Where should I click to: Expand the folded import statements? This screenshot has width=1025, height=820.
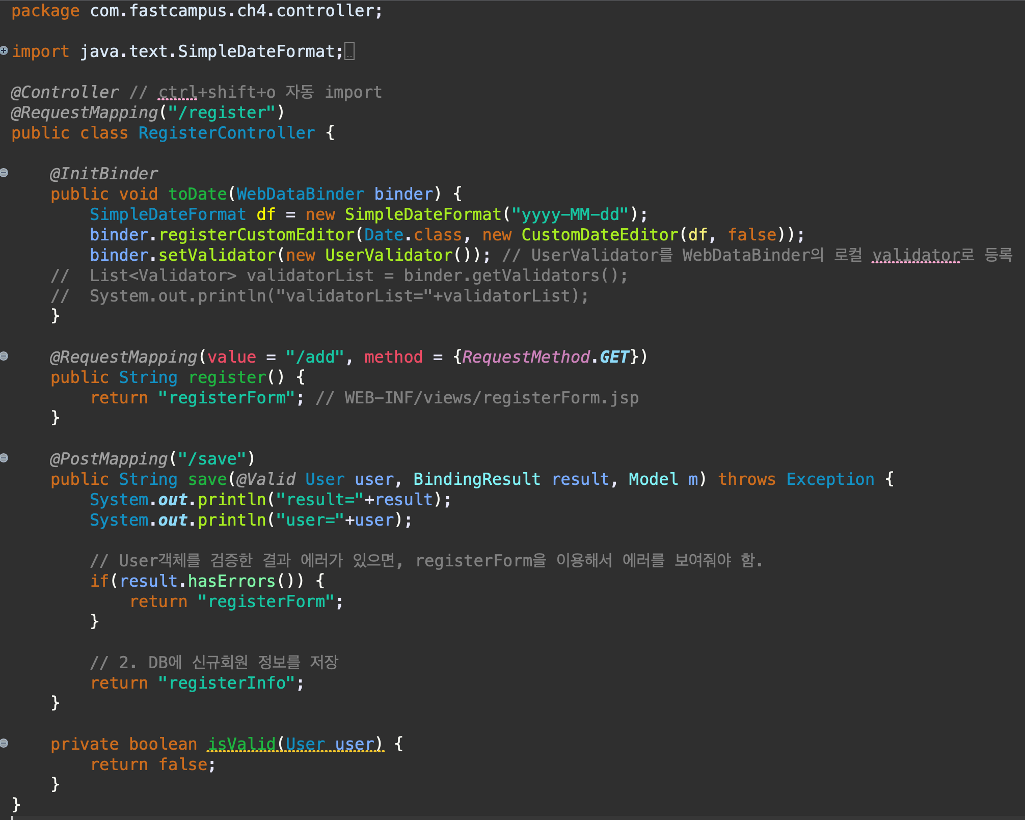(x=4, y=50)
